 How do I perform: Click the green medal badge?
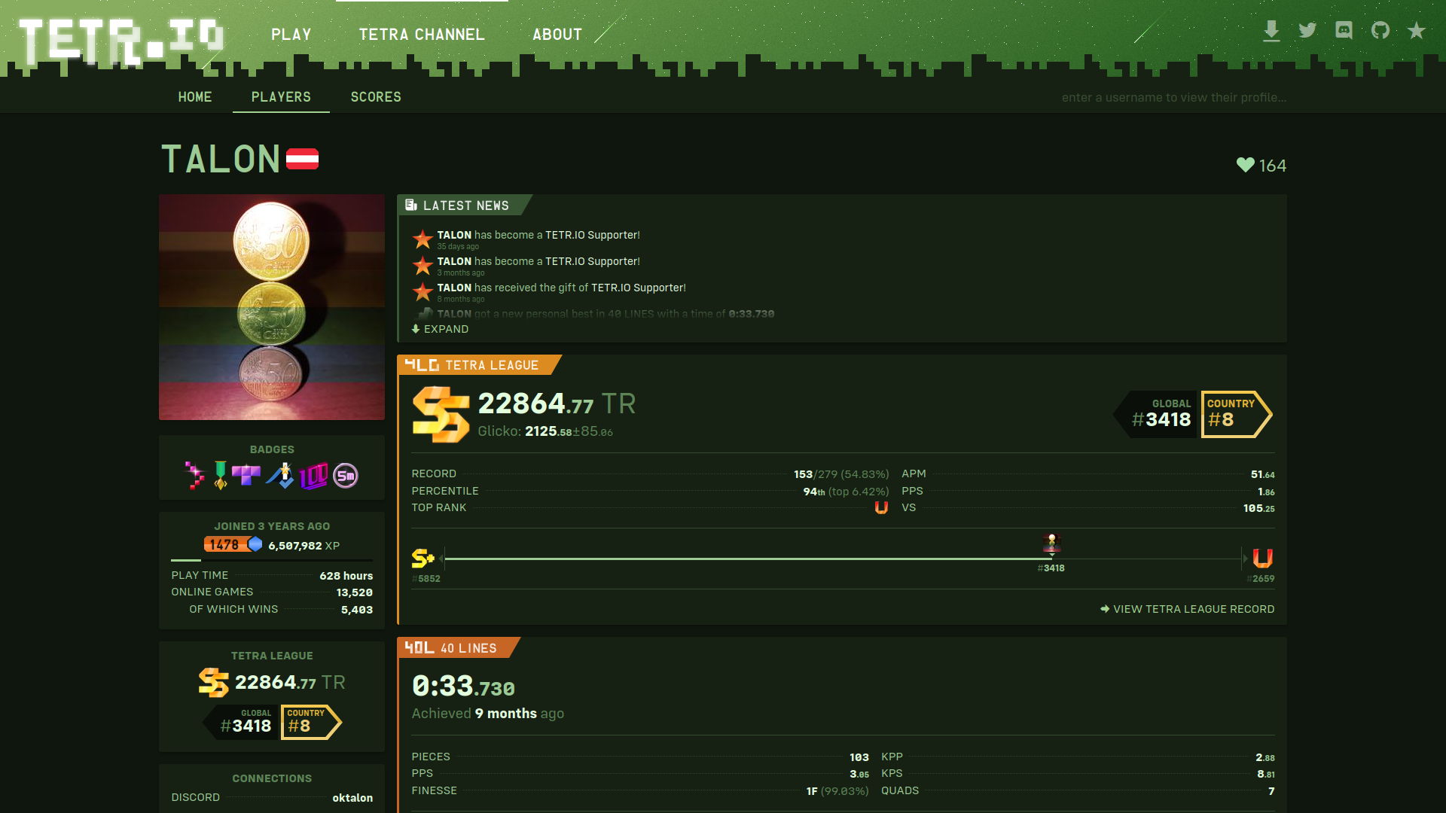tap(221, 476)
